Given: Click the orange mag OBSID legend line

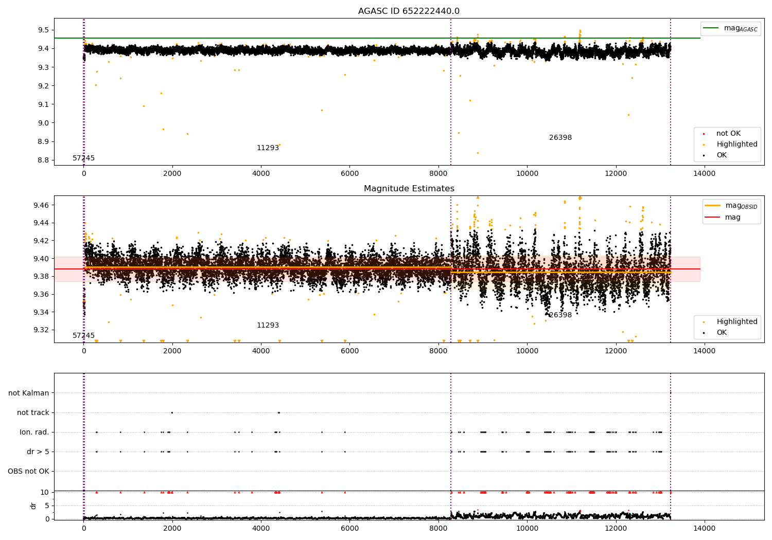Looking at the screenshot, I should (713, 206).
